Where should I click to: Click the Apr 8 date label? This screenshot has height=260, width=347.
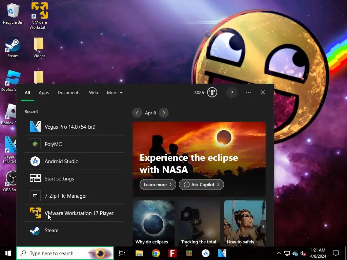[x=150, y=113]
